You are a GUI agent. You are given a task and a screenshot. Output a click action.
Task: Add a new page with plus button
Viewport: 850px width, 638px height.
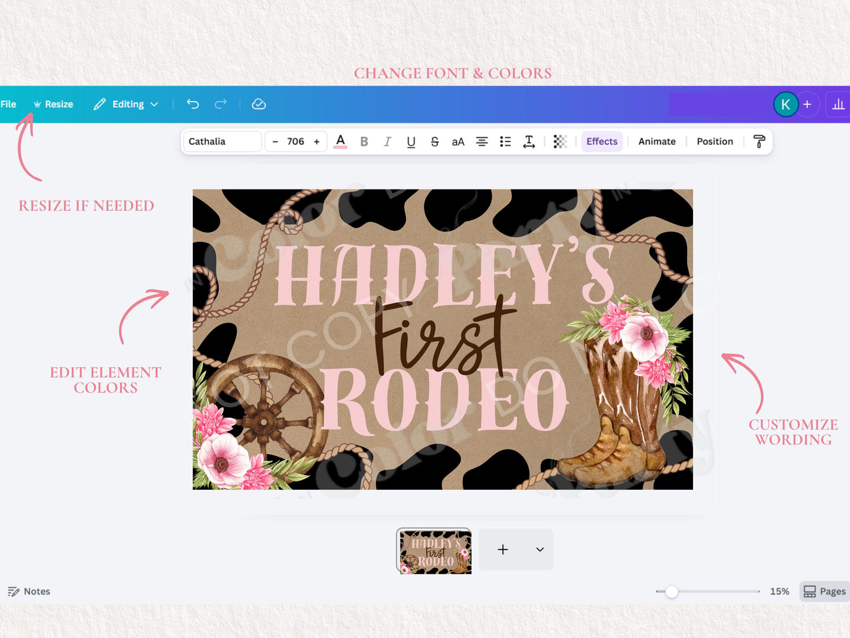click(x=503, y=550)
